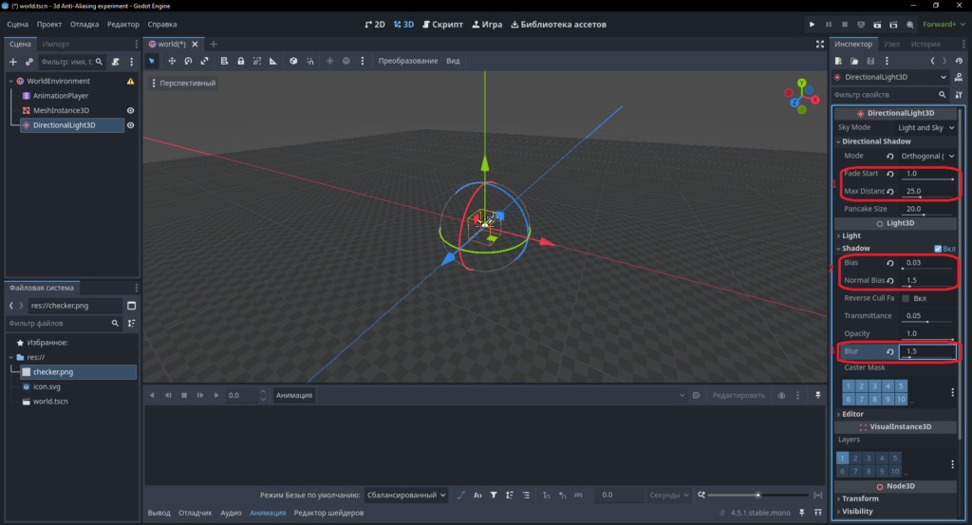Toggle the bezier curve icon in animation bar
The height and width of the screenshot is (525, 972).
461,495
